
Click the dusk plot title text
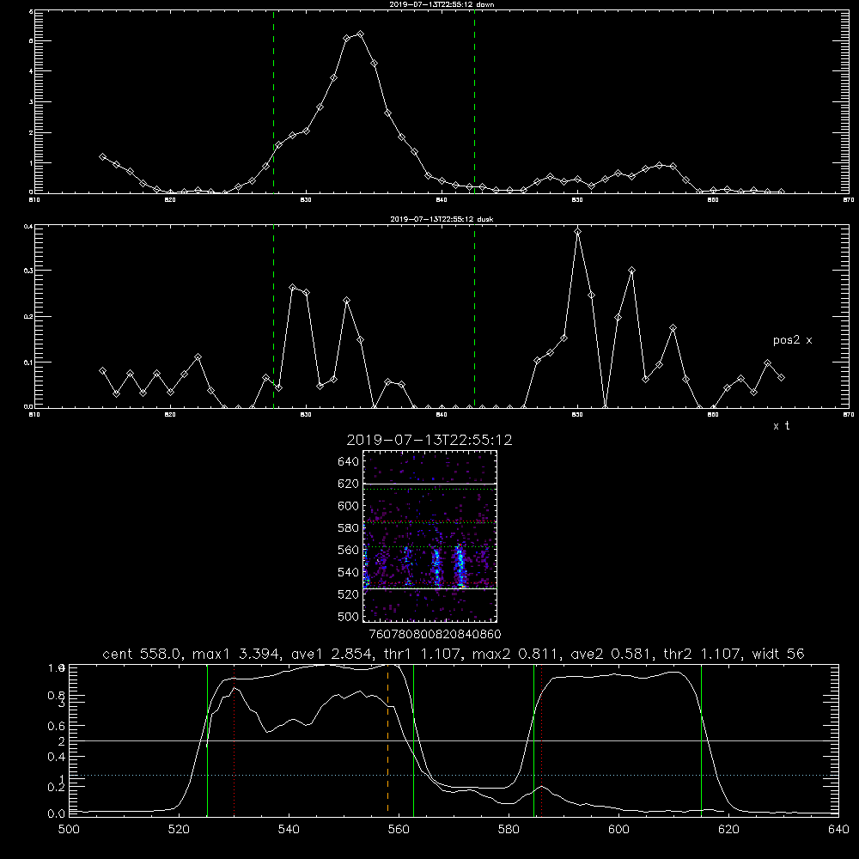(x=442, y=219)
